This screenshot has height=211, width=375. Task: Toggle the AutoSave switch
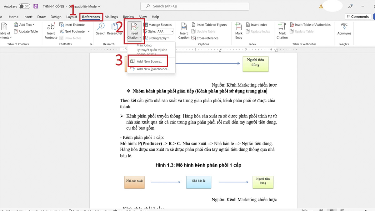click(x=24, y=6)
